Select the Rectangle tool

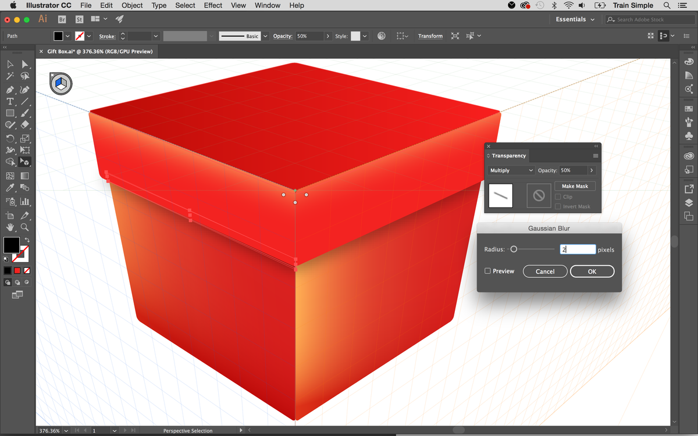click(10, 113)
